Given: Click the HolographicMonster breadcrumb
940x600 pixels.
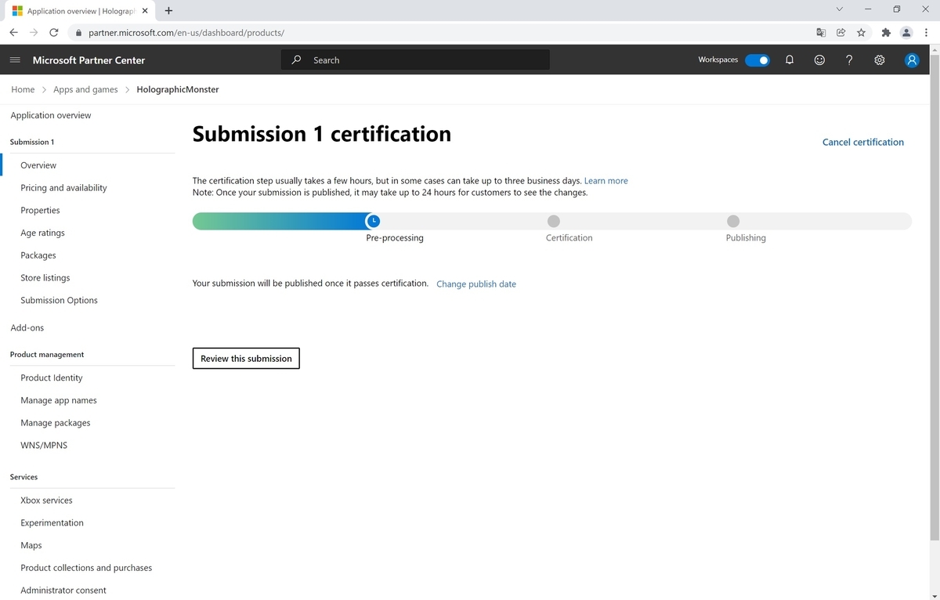Looking at the screenshot, I should (x=178, y=89).
